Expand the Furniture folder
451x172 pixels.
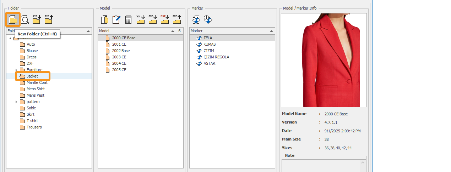pos(16,70)
